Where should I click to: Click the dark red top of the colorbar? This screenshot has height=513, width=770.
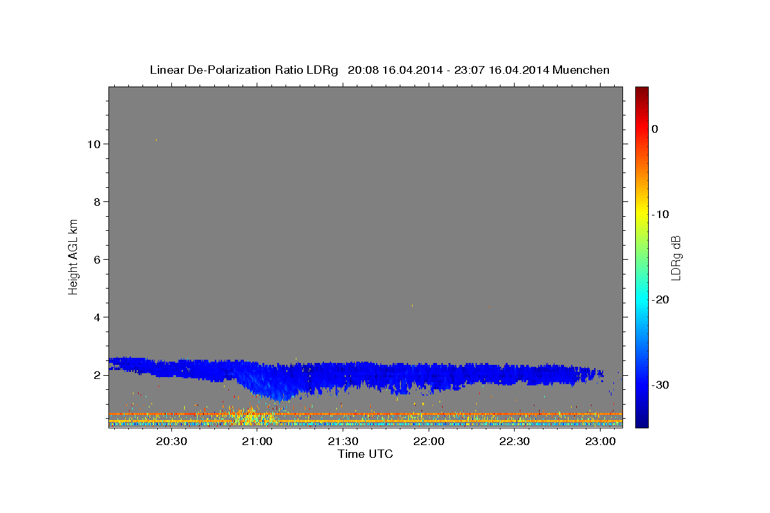[x=642, y=91]
